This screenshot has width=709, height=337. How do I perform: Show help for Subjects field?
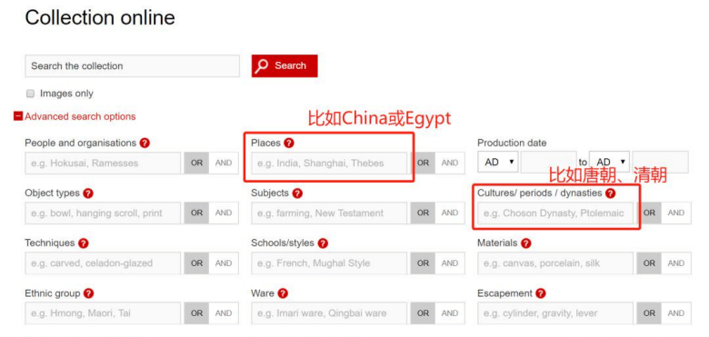click(x=297, y=193)
